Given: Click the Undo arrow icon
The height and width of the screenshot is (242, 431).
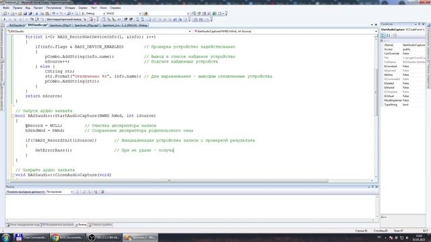Looking at the screenshot, I should [54, 13].
